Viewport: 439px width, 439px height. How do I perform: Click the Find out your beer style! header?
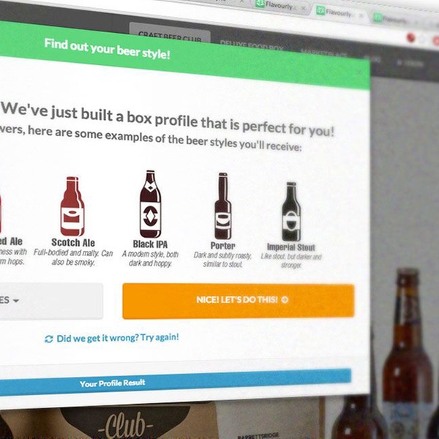(x=108, y=49)
